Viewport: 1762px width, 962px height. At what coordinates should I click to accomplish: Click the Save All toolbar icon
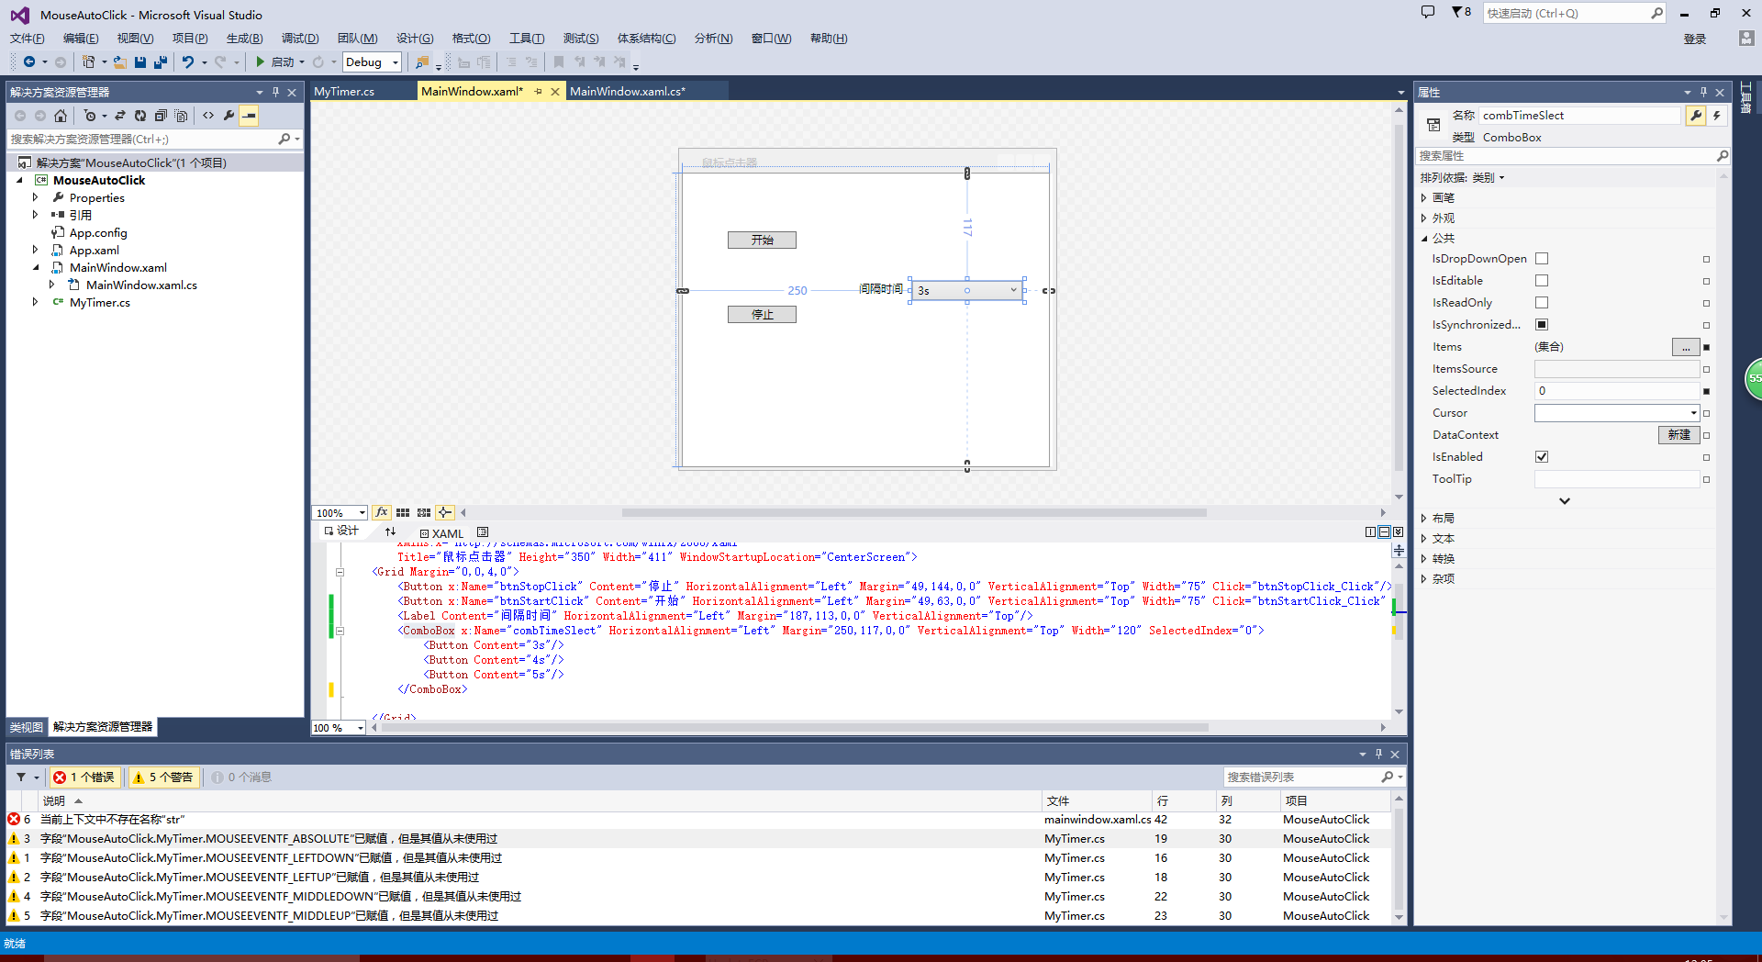[161, 62]
